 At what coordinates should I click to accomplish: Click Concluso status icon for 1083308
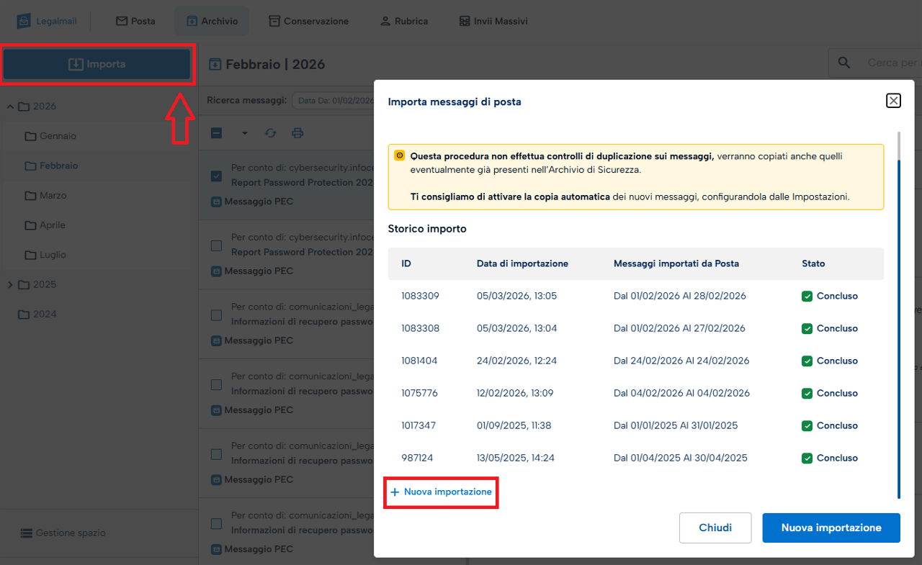coord(807,328)
